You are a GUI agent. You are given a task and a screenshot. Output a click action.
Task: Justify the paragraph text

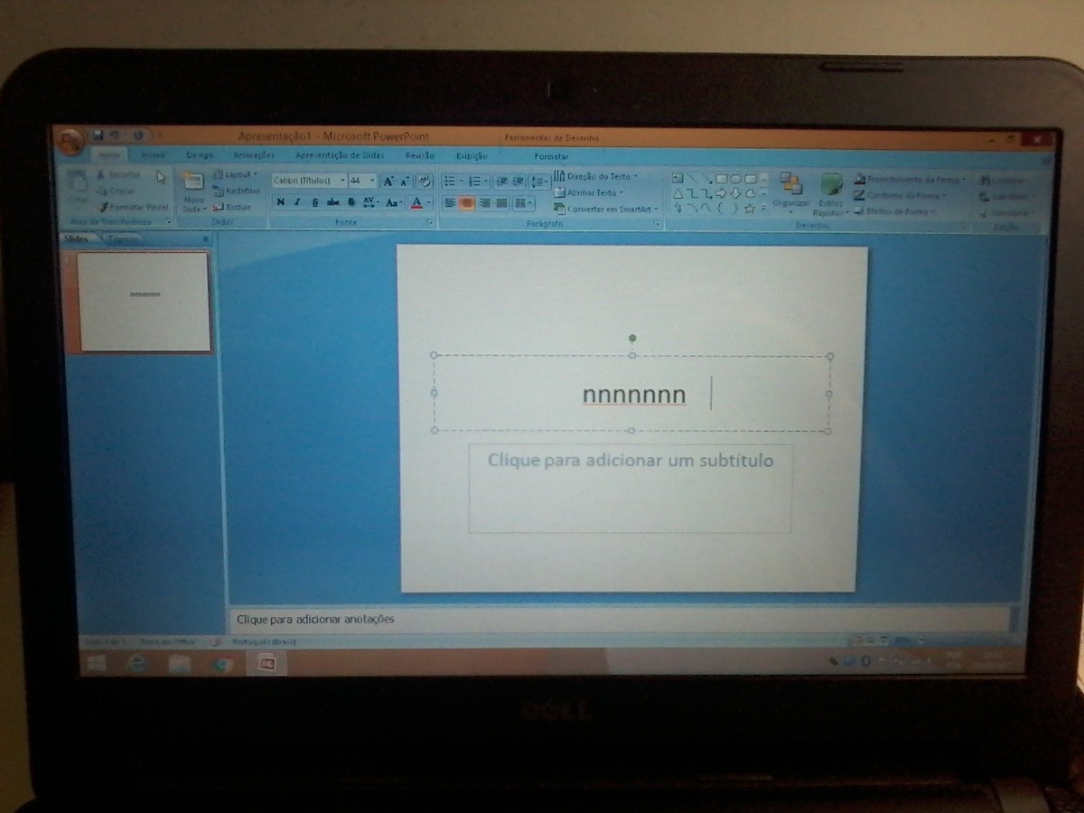(501, 203)
